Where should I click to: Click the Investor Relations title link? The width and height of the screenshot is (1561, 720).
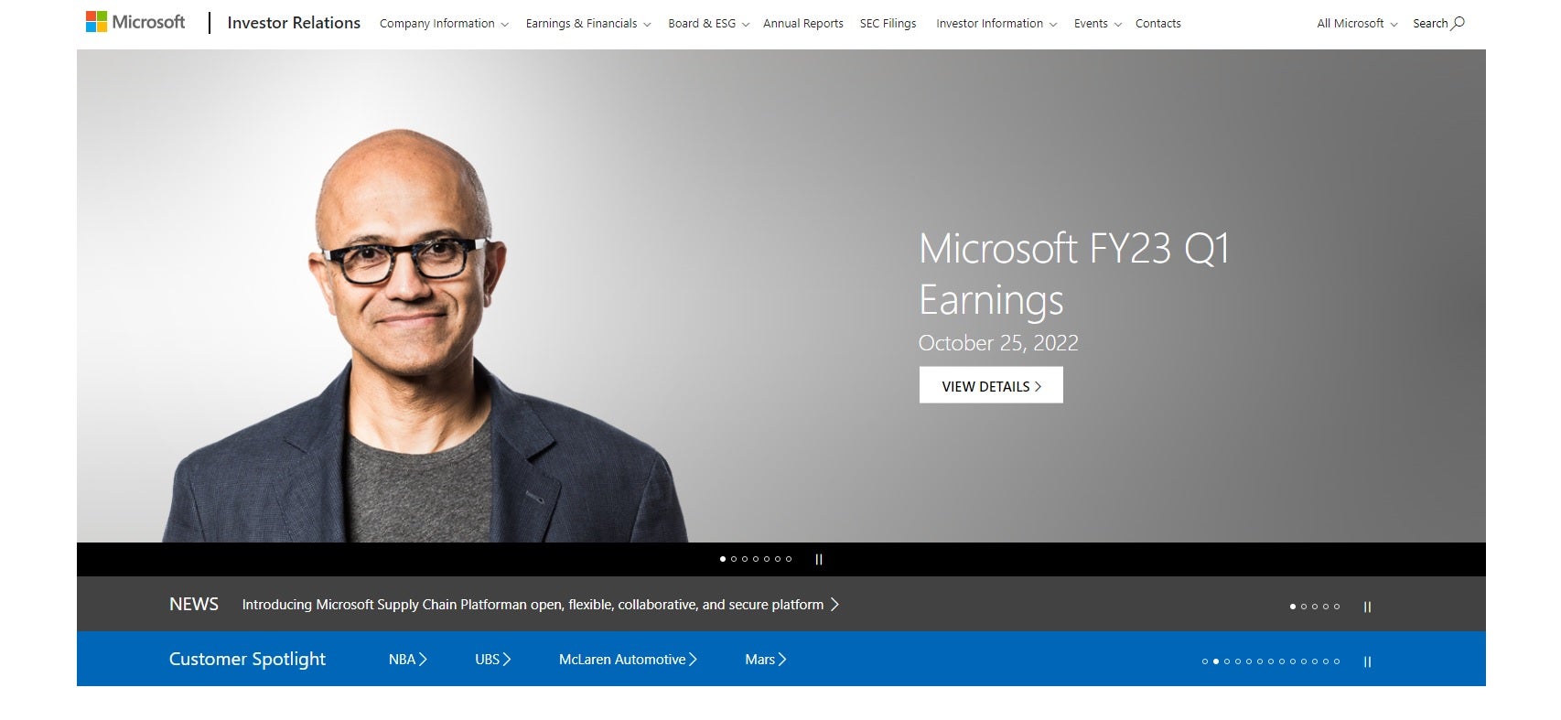(294, 23)
